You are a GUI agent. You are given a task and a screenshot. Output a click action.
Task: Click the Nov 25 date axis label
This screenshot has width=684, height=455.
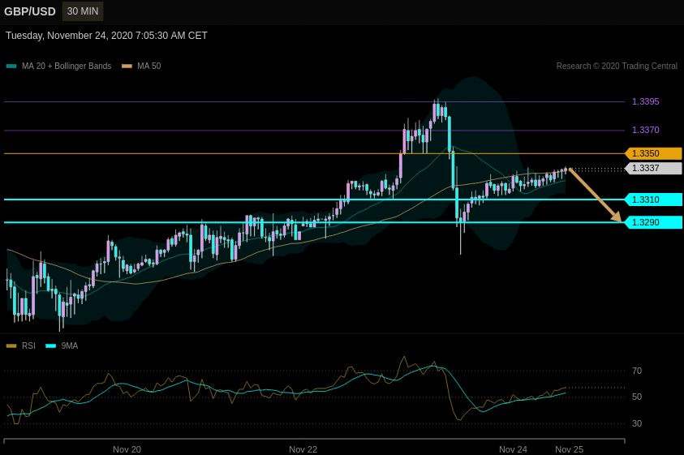click(x=570, y=449)
